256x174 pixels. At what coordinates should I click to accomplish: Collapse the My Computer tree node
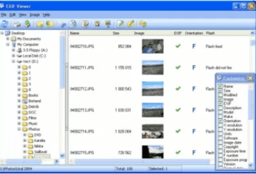[x=8, y=44]
